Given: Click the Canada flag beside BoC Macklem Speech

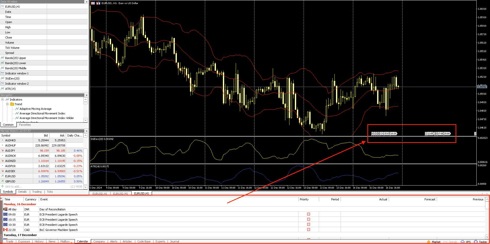Looking at the screenshot, I should tap(5, 230).
